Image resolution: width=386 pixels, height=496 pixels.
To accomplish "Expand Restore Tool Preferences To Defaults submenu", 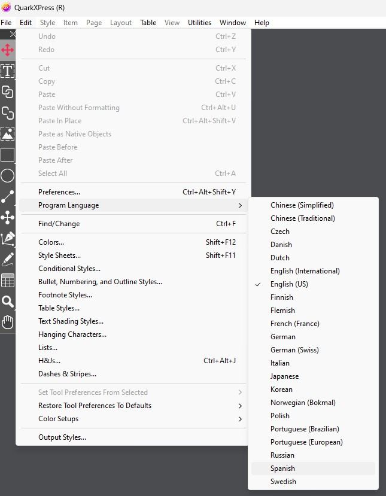I will [x=133, y=406].
